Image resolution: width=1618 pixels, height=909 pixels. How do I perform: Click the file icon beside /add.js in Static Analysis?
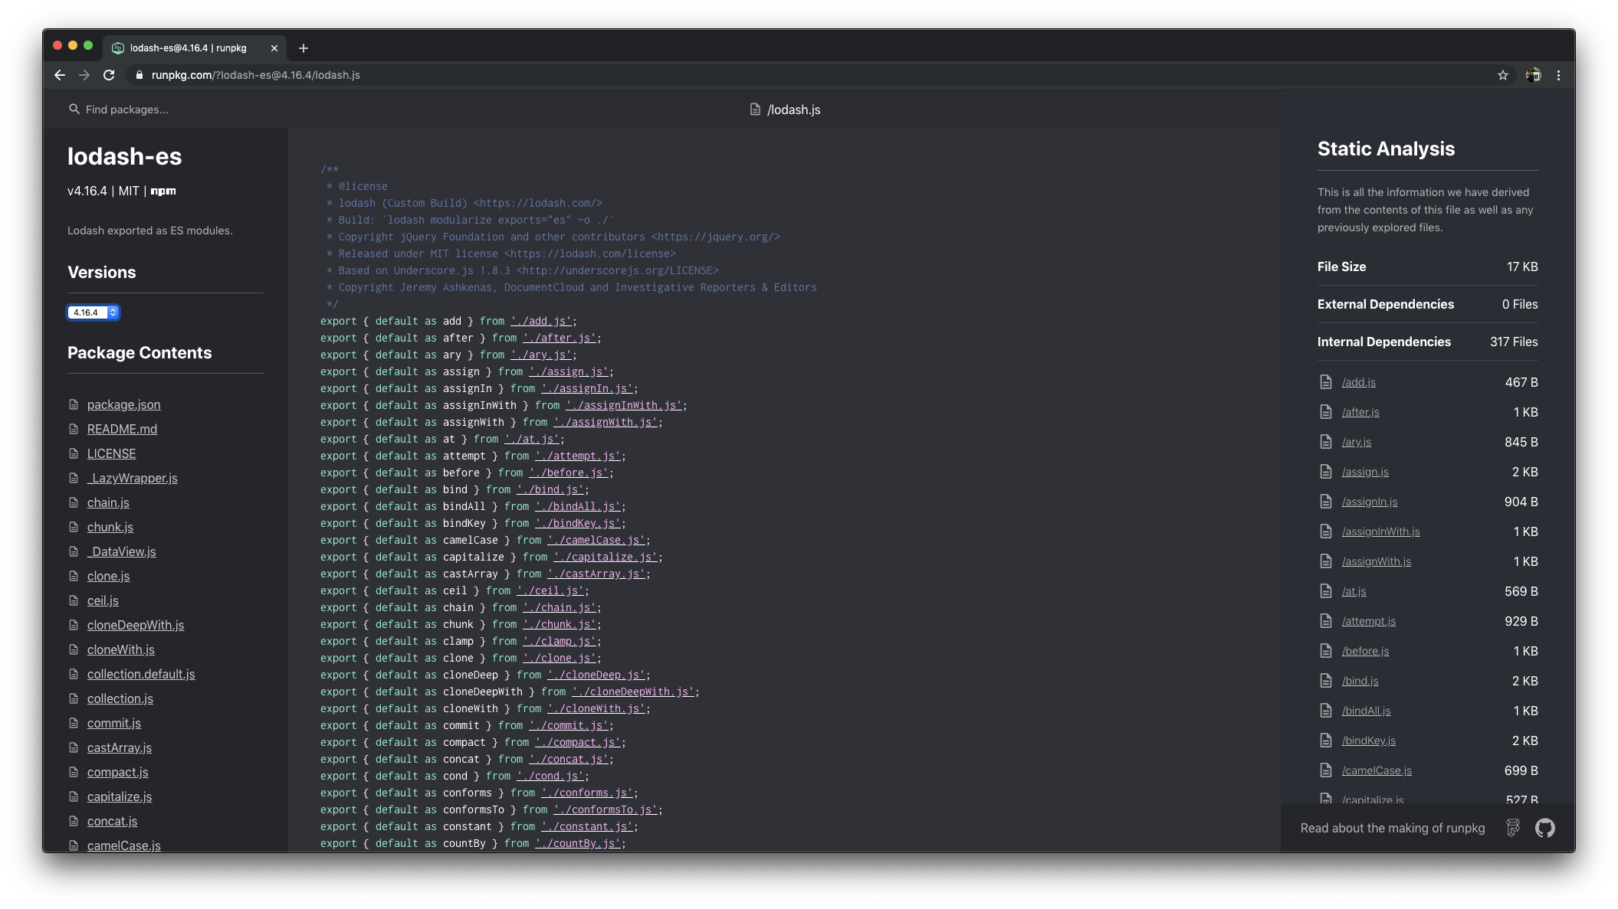tap(1327, 381)
